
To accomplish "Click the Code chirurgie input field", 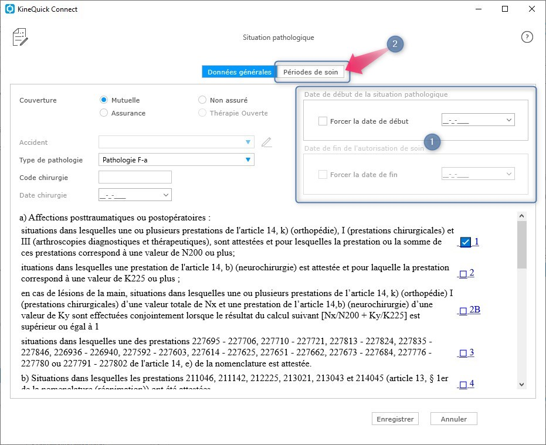I will (x=135, y=177).
